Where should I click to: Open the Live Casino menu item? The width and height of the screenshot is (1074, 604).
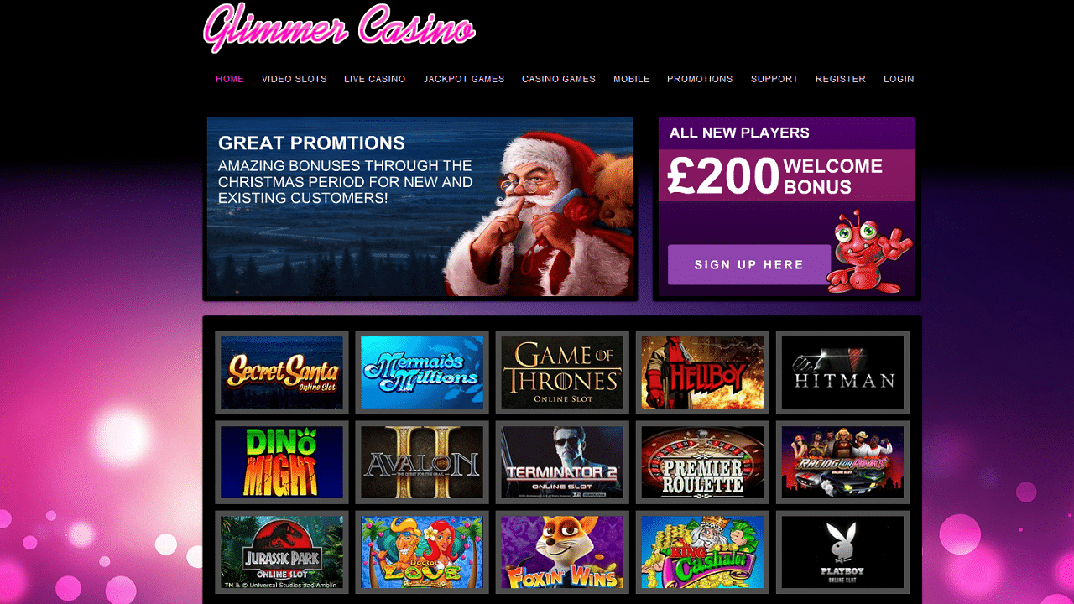point(375,79)
